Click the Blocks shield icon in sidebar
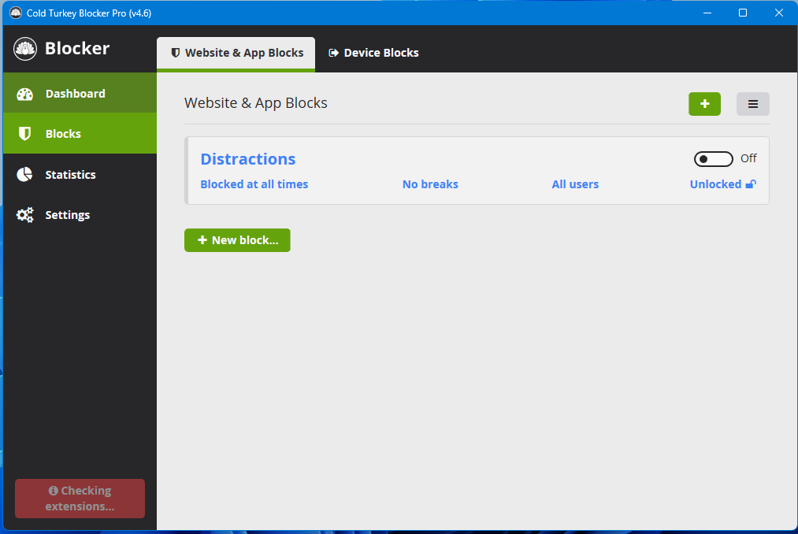Image resolution: width=798 pixels, height=534 pixels. click(25, 134)
